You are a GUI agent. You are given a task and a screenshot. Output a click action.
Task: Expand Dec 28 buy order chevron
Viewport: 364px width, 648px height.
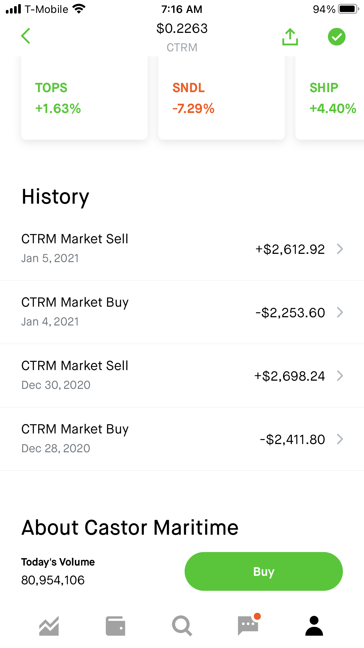[x=340, y=439]
